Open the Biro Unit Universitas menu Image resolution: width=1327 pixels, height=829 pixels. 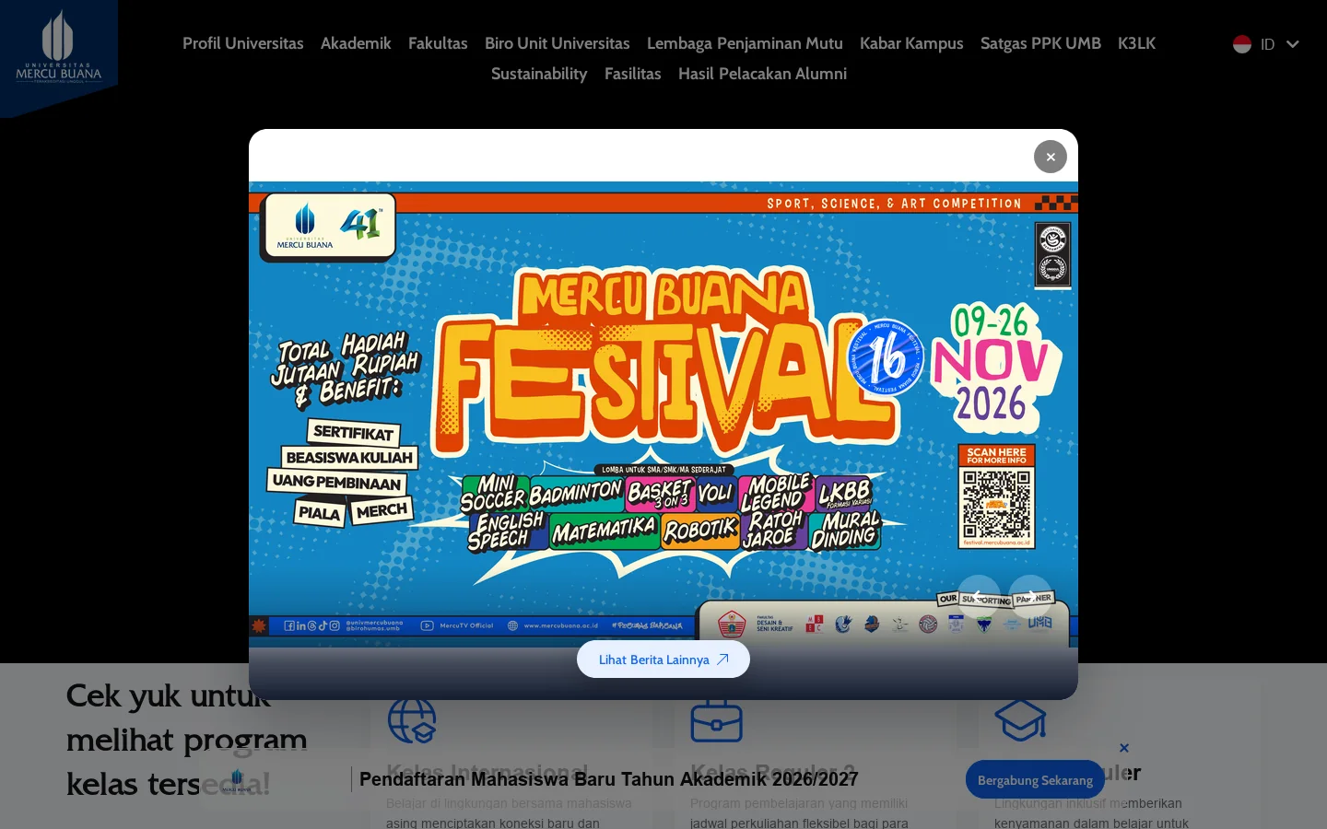[x=558, y=43]
